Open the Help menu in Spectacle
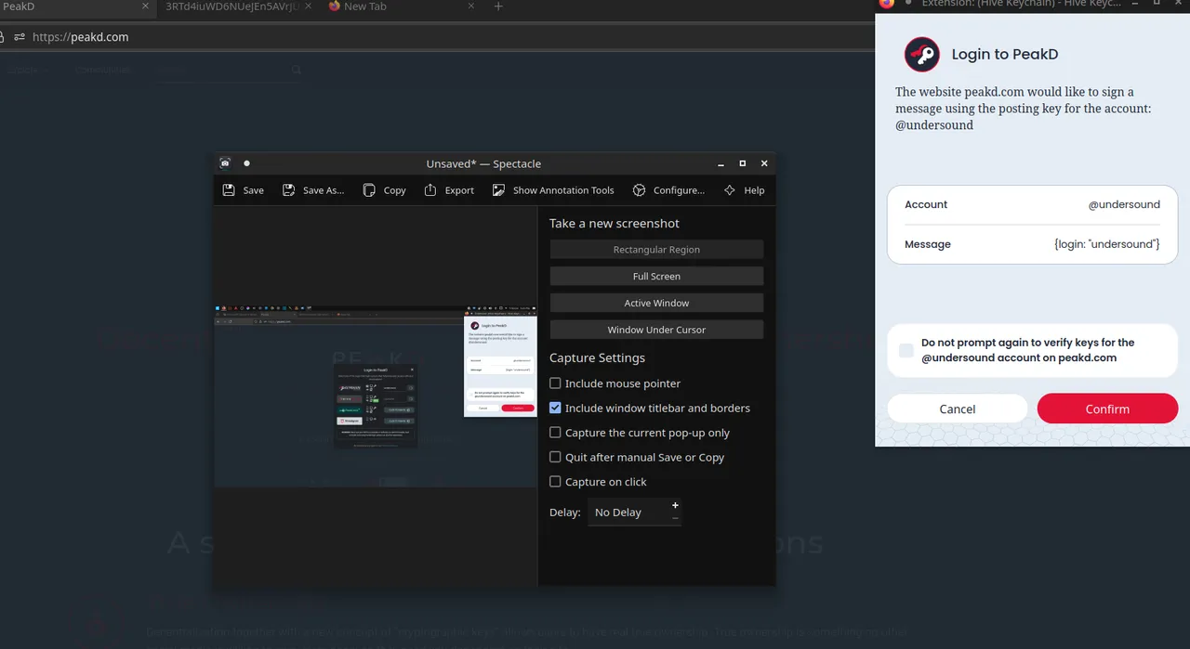The image size is (1190, 649). tap(744, 190)
